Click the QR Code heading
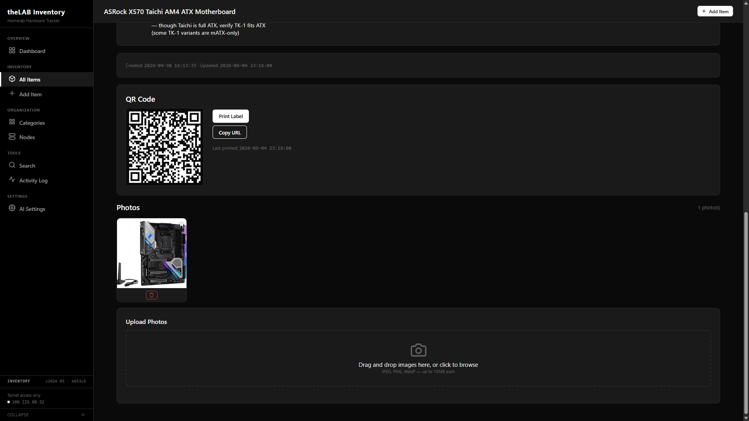The width and height of the screenshot is (749, 421). 140,99
